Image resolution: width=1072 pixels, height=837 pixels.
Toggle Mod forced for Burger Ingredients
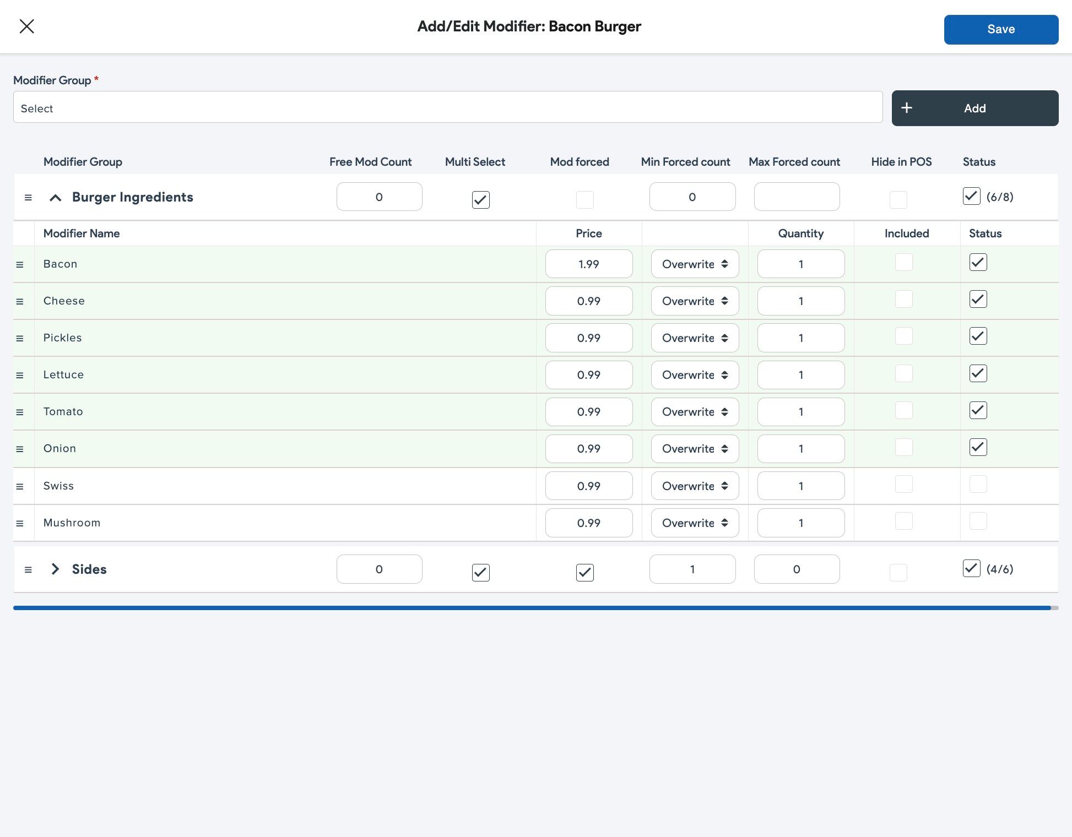click(x=584, y=199)
